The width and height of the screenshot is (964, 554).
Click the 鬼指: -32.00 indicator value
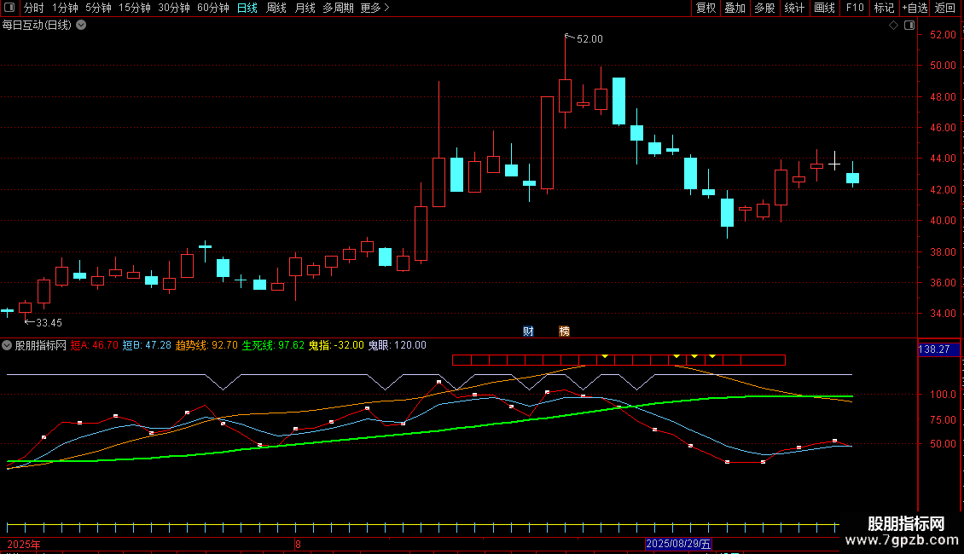pyautogui.click(x=336, y=345)
